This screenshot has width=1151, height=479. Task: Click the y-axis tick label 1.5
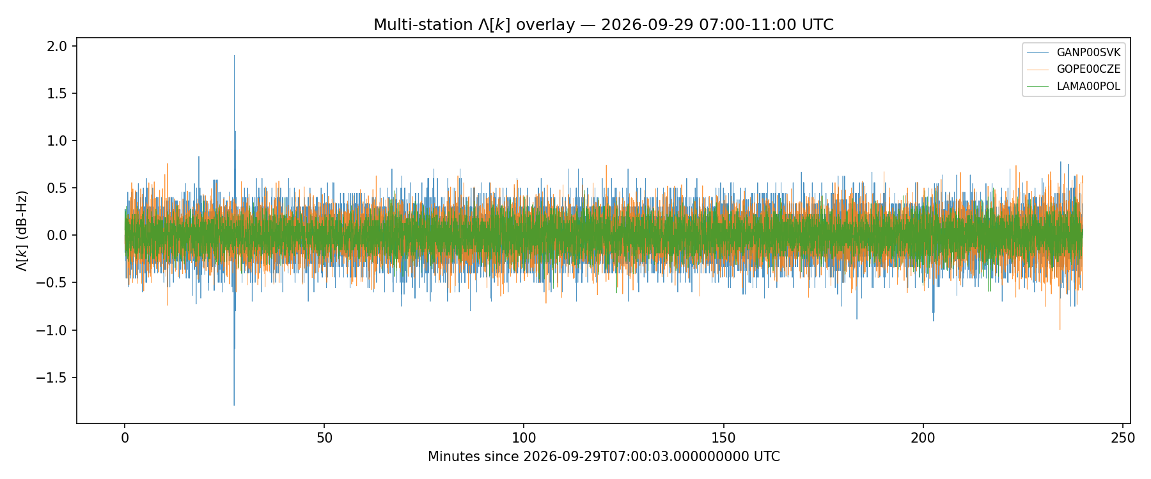pyautogui.click(x=57, y=93)
